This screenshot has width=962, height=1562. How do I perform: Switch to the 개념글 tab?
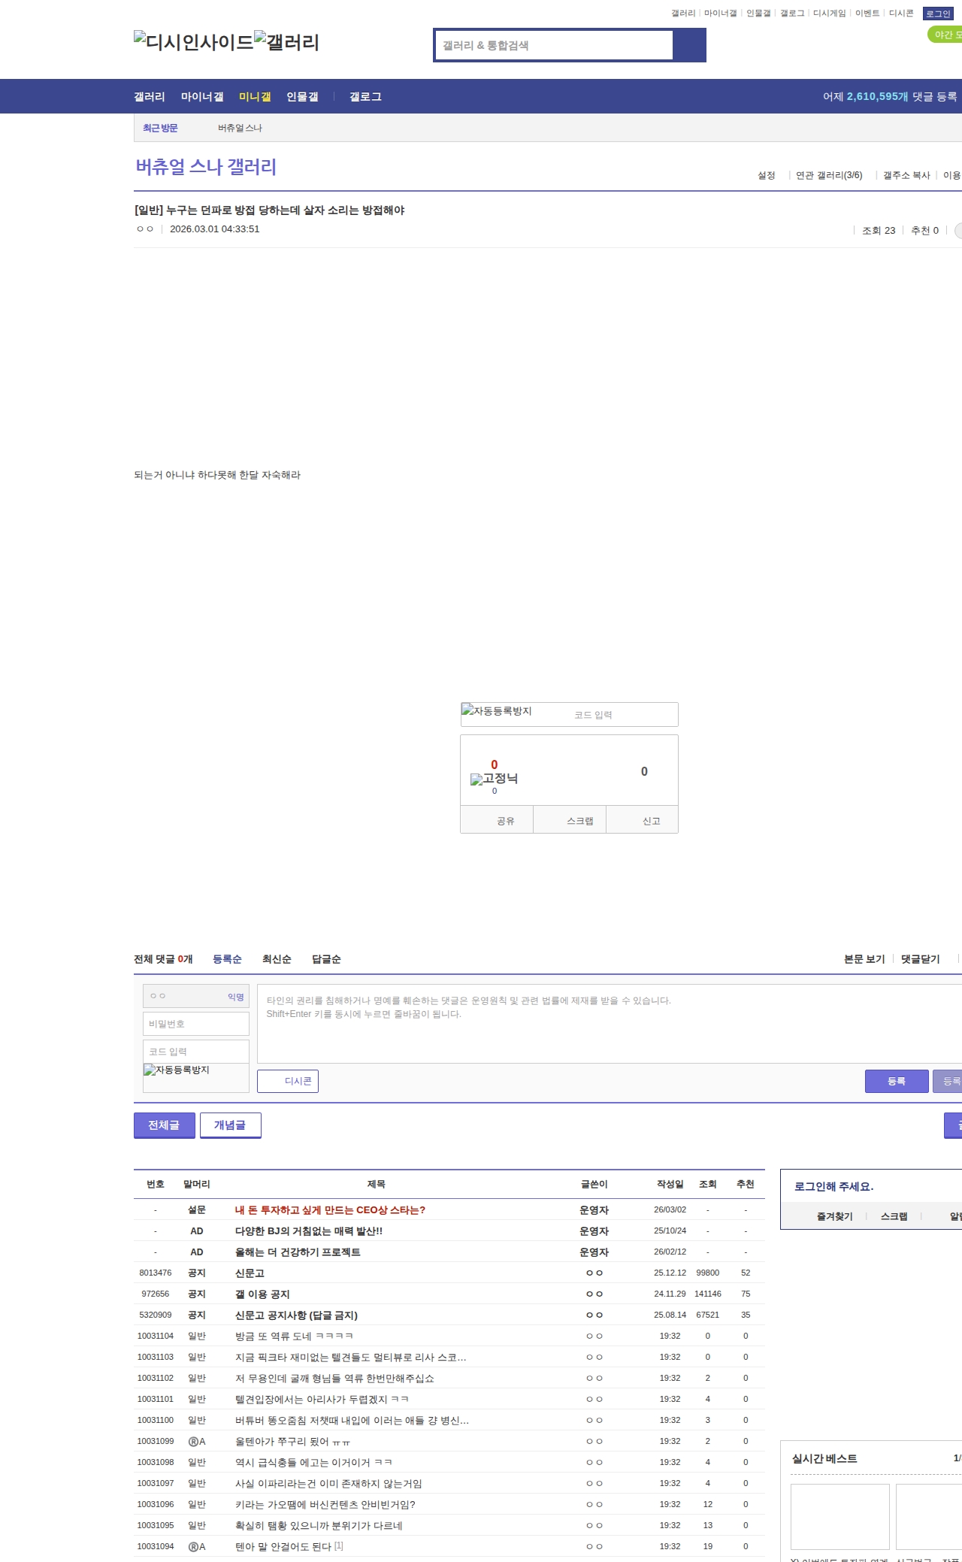click(x=230, y=1125)
